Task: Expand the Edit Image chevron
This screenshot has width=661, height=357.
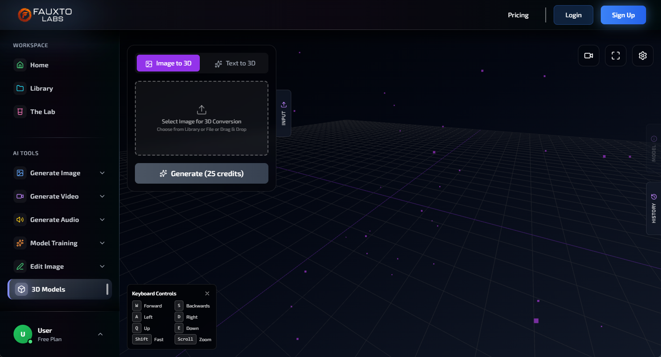Action: [x=102, y=266]
